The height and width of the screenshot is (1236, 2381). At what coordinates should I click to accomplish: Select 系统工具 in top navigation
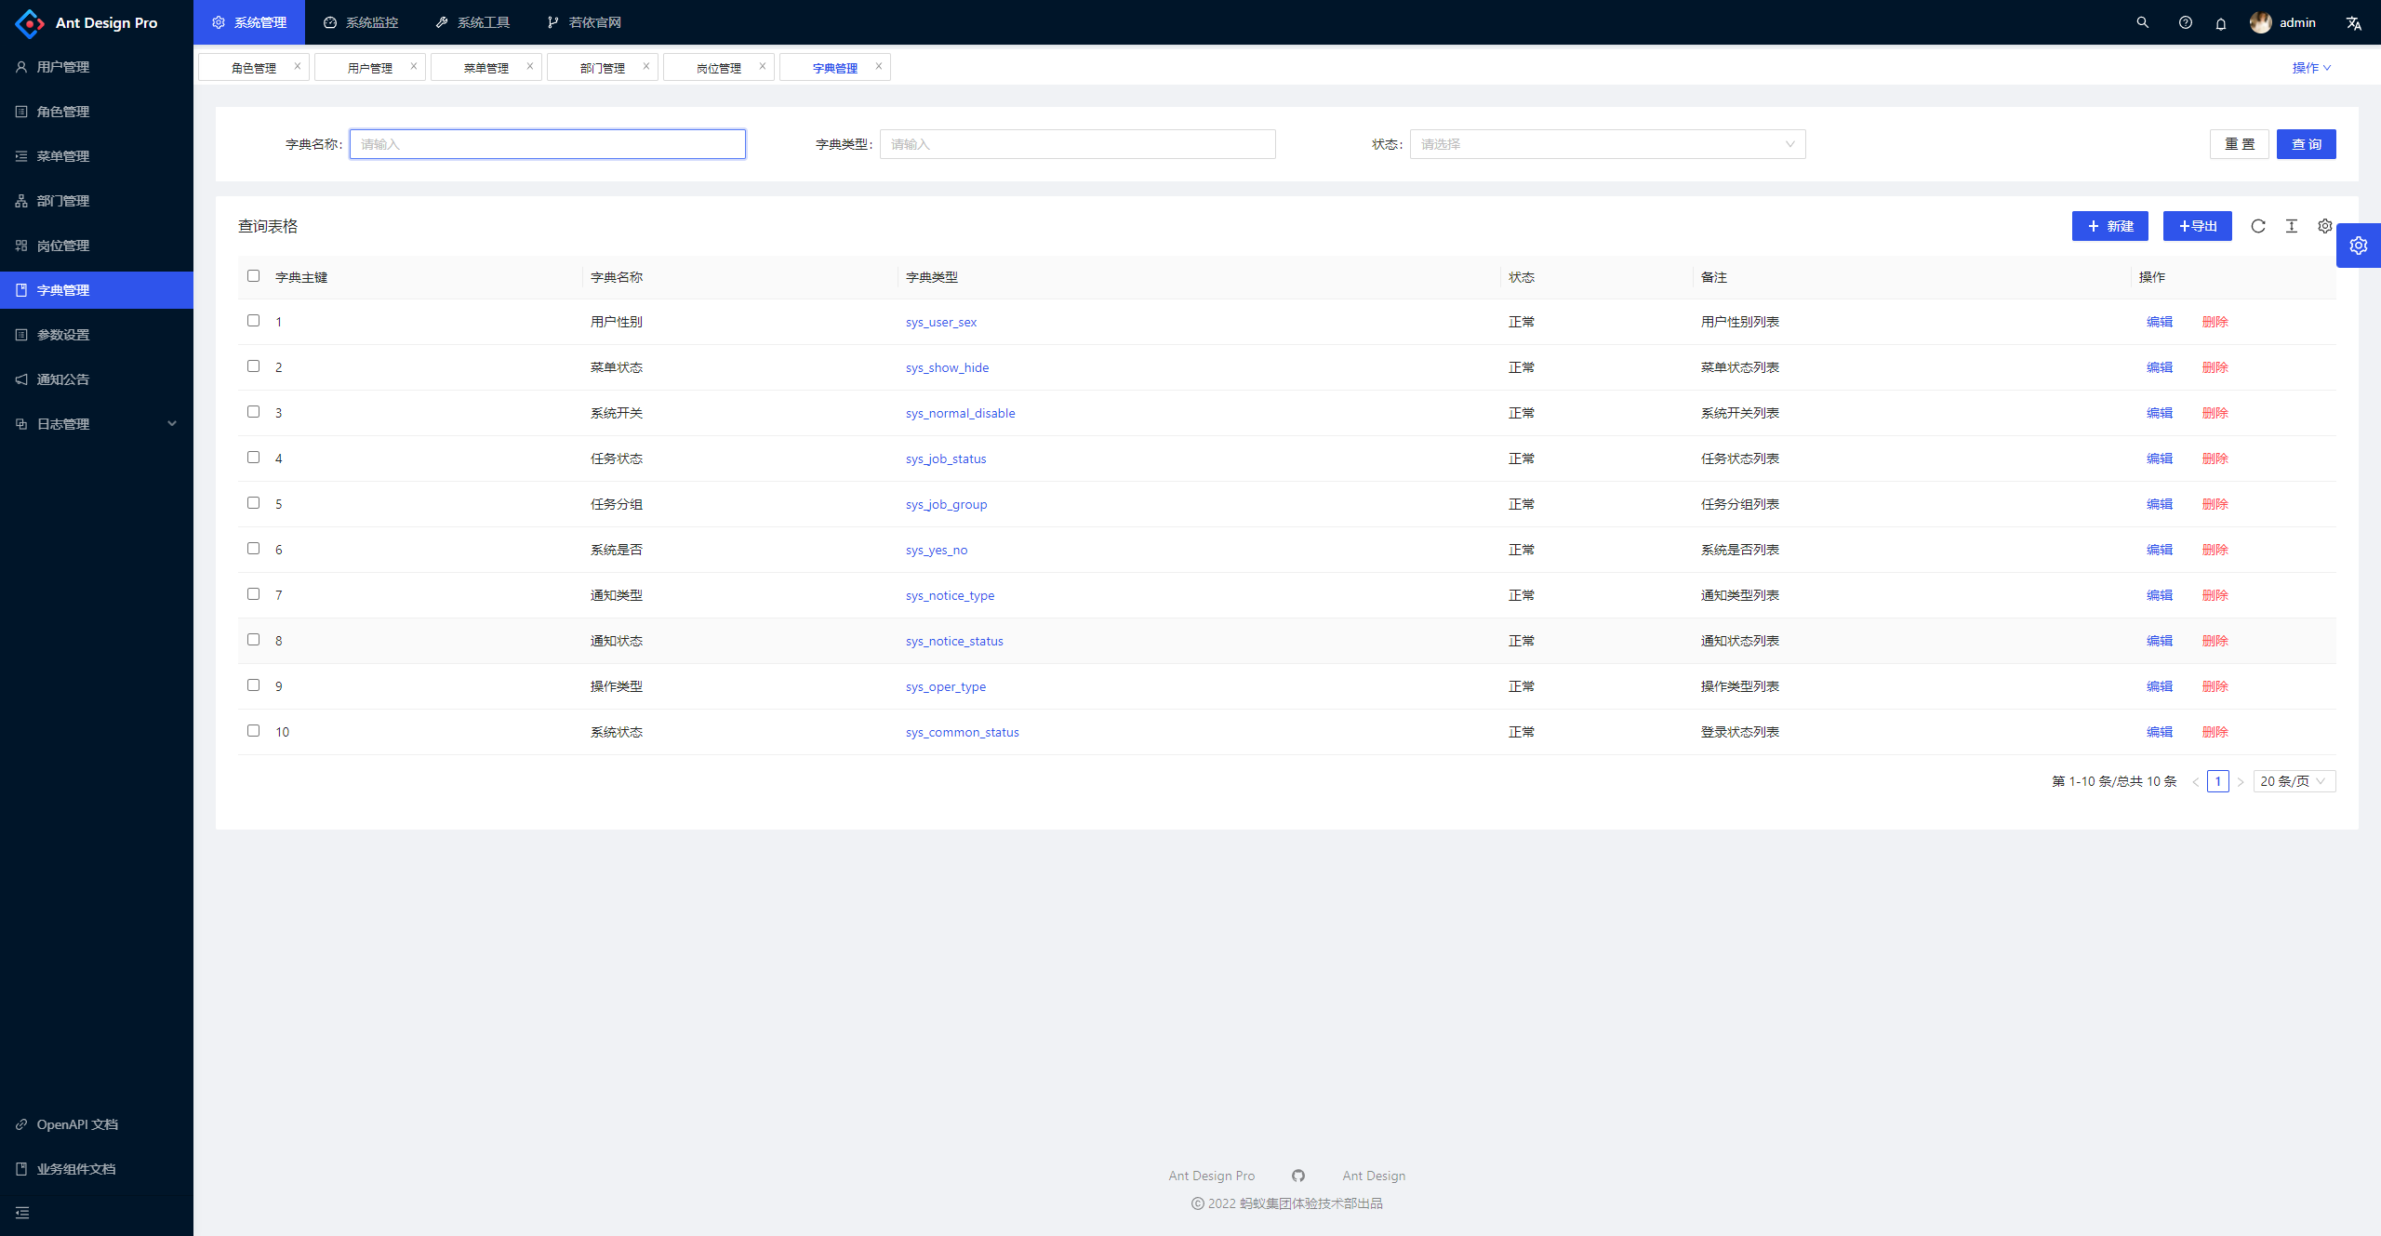click(472, 22)
